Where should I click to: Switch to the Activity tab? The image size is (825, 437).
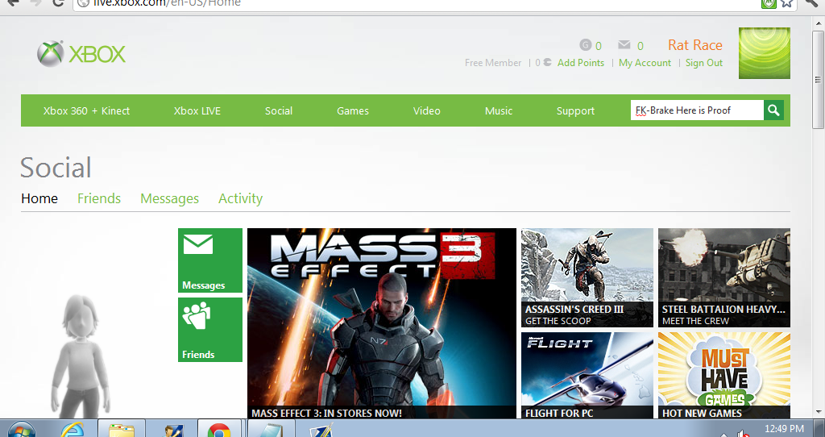[240, 198]
